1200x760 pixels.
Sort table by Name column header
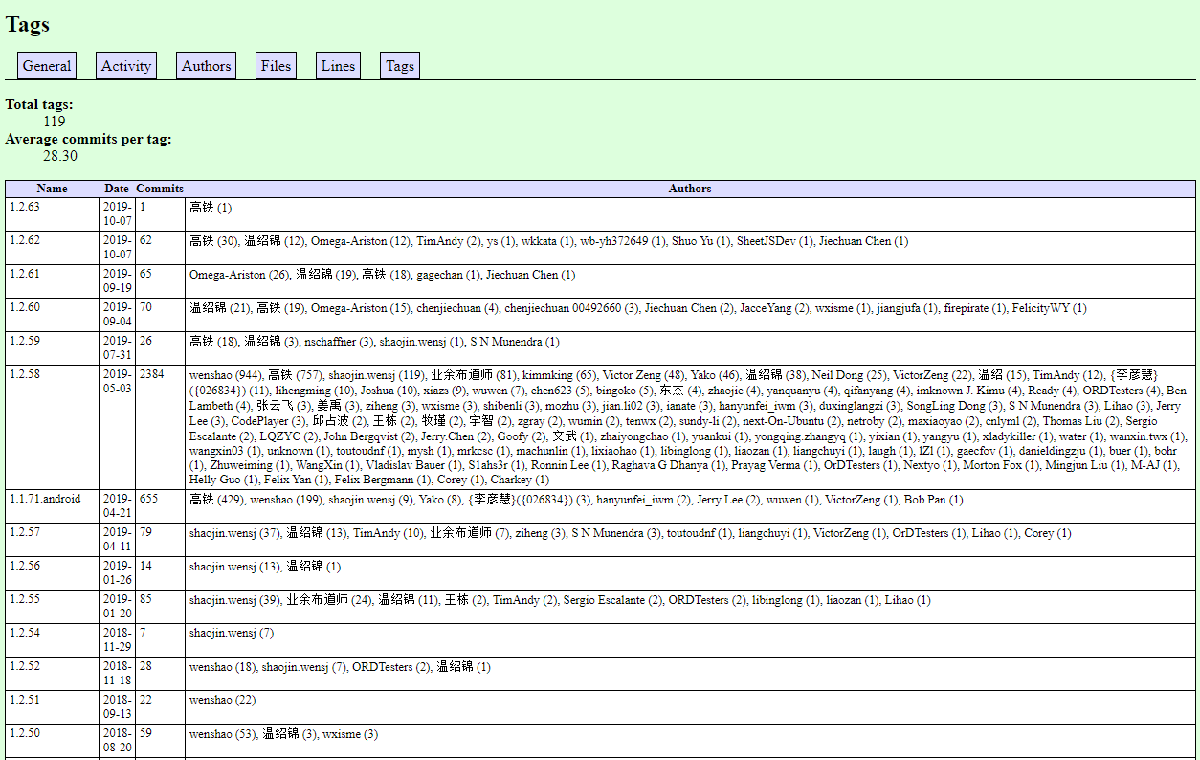[53, 189]
